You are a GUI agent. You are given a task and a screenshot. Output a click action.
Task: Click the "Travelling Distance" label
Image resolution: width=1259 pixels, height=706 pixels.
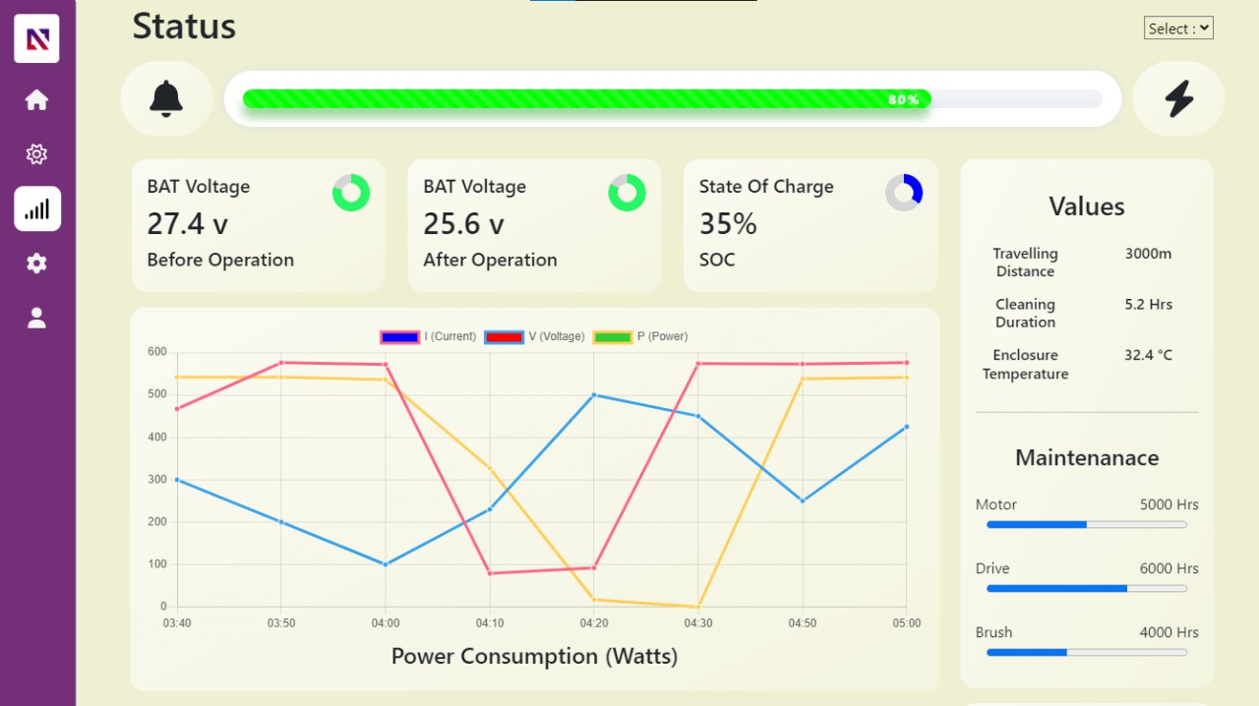1025,263
